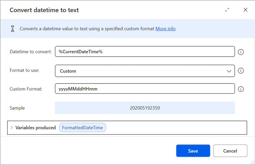Show info for Datetime to convert
The image size is (255, 165).
pyautogui.click(x=241, y=52)
